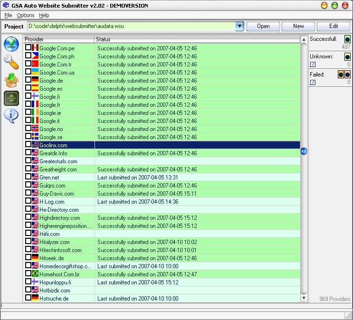
Task: Tick the checkbox for Greatdir.Info
Action: tap(28, 153)
